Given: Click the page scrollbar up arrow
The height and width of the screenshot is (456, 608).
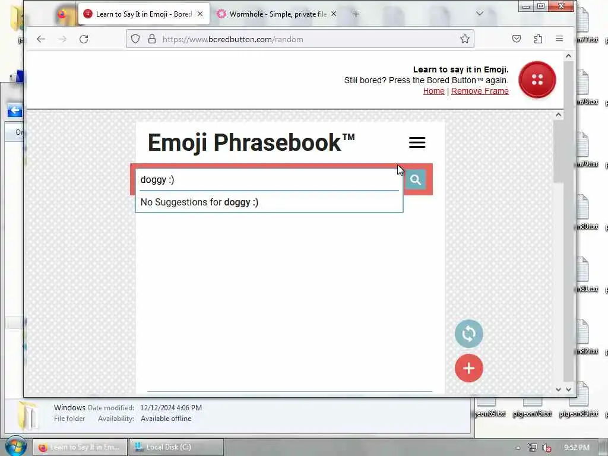Looking at the screenshot, I should click(x=568, y=56).
